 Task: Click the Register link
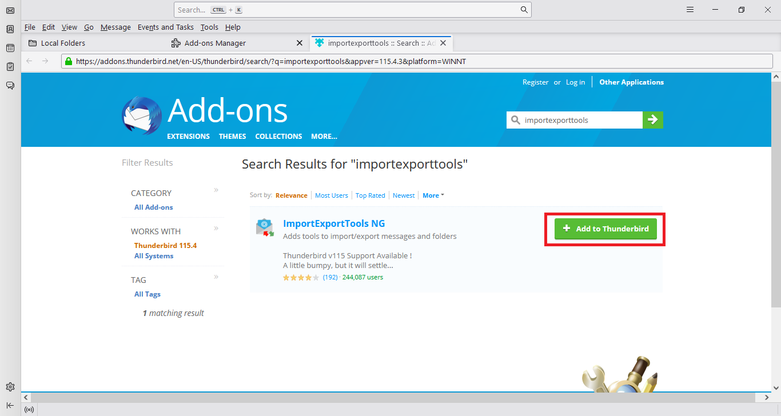click(x=535, y=82)
